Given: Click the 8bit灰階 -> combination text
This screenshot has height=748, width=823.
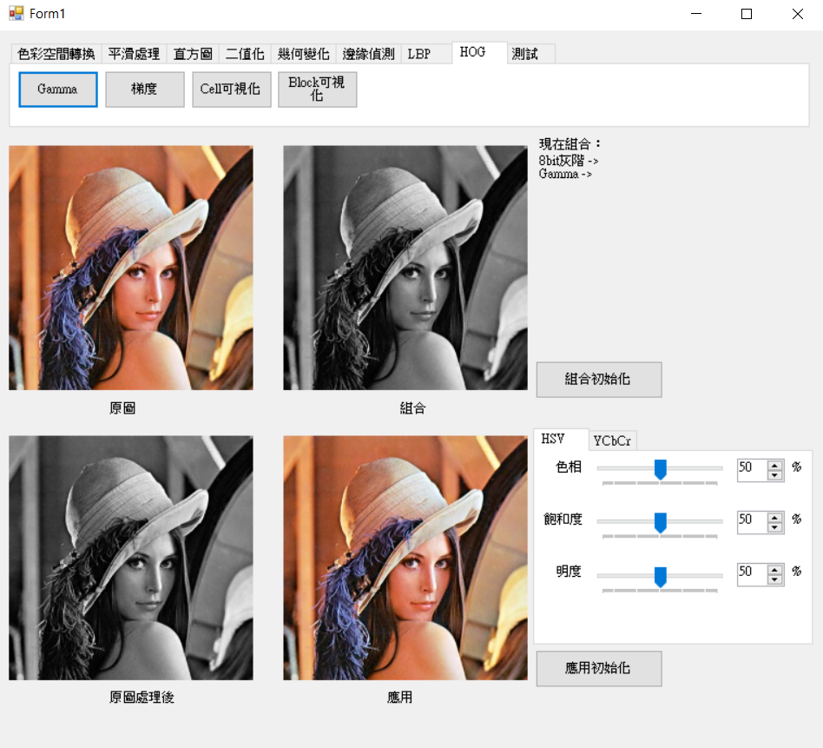Looking at the screenshot, I should click(x=569, y=160).
